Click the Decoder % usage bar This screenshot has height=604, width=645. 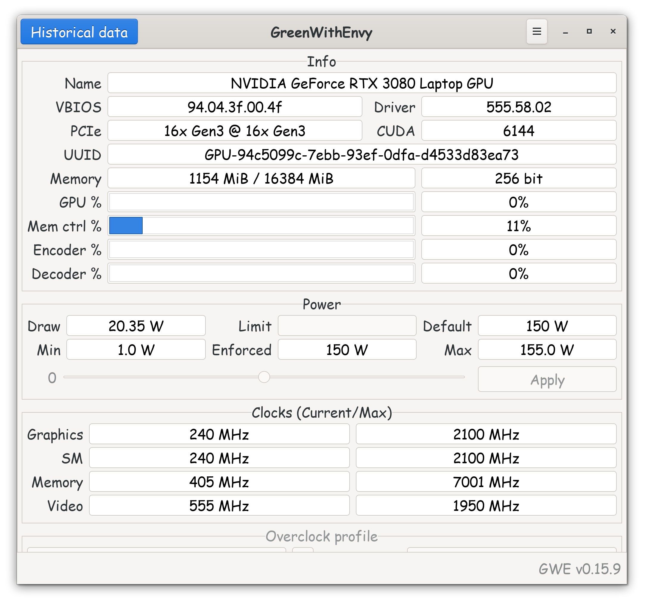(x=261, y=273)
